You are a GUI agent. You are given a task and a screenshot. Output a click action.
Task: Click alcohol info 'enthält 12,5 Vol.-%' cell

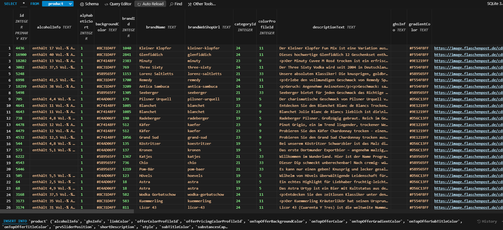point(53,137)
